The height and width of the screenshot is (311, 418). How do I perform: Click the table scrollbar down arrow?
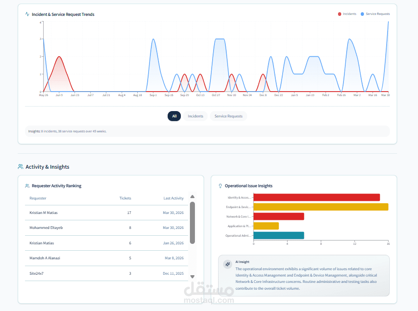coord(193,277)
